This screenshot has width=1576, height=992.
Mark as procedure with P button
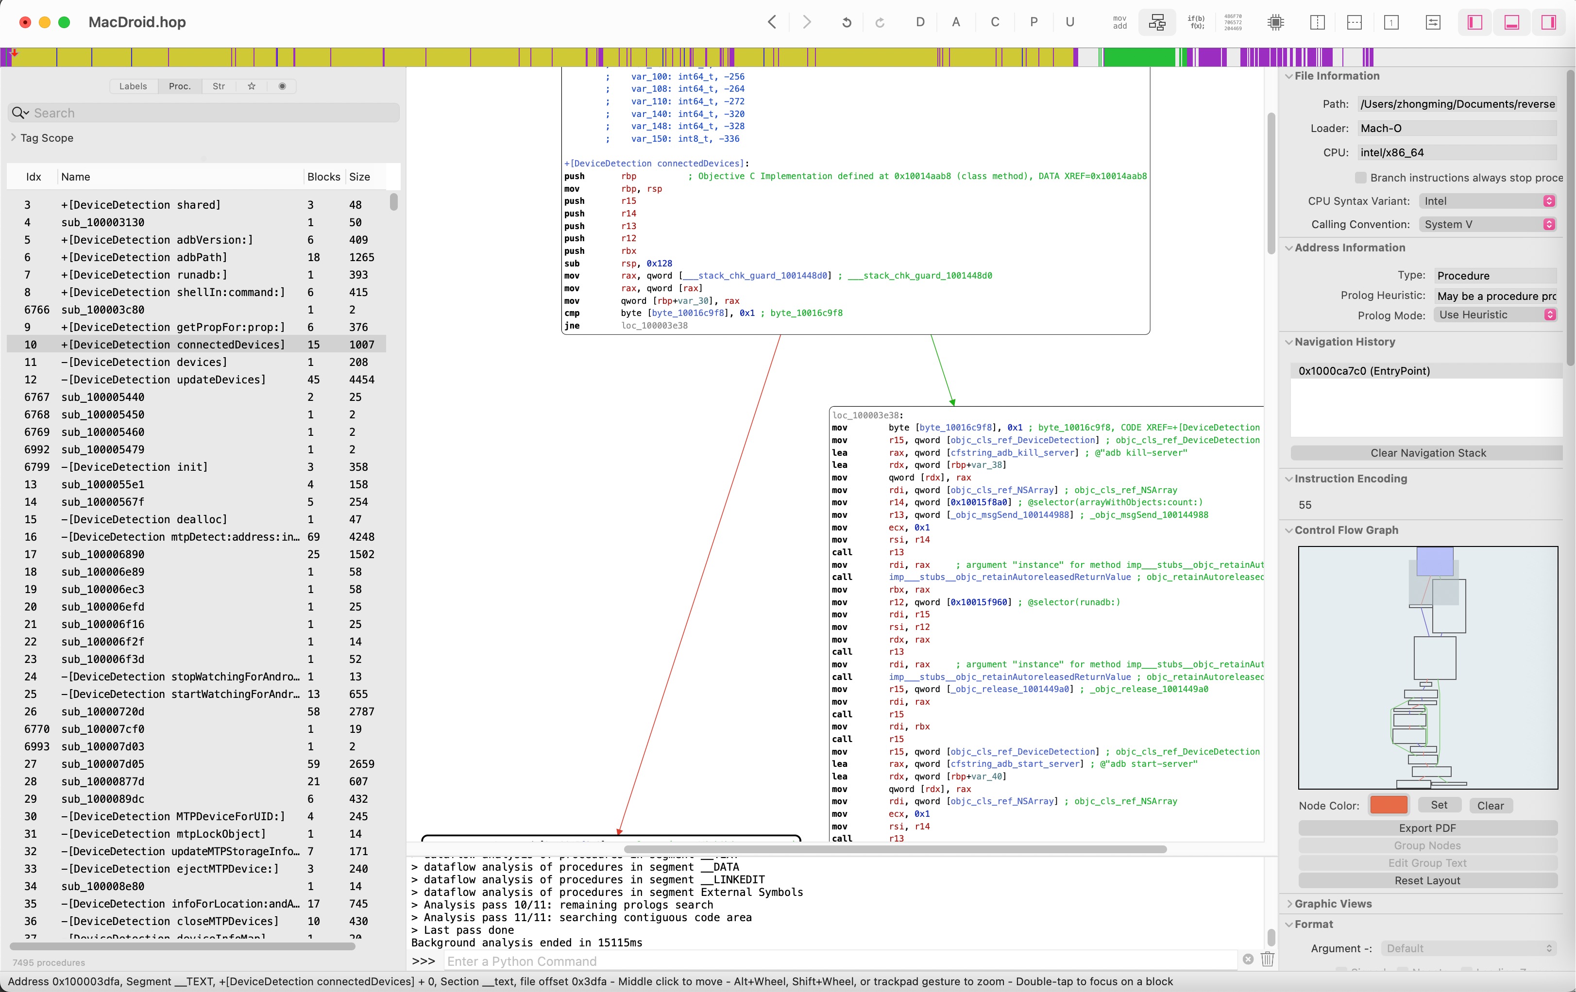coord(1034,22)
